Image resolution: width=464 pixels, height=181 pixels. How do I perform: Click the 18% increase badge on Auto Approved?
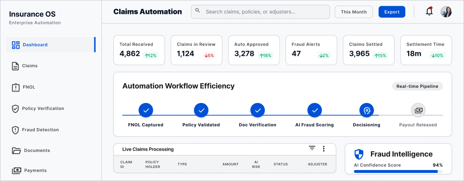tap(265, 55)
